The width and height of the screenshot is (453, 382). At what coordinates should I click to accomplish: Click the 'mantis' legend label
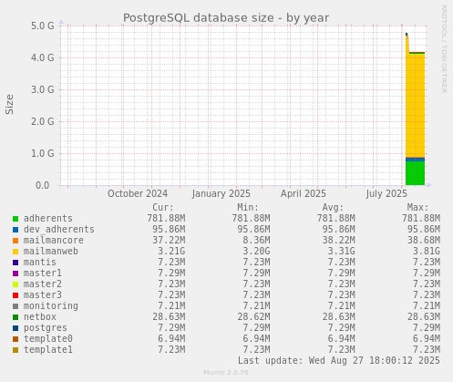(x=40, y=263)
